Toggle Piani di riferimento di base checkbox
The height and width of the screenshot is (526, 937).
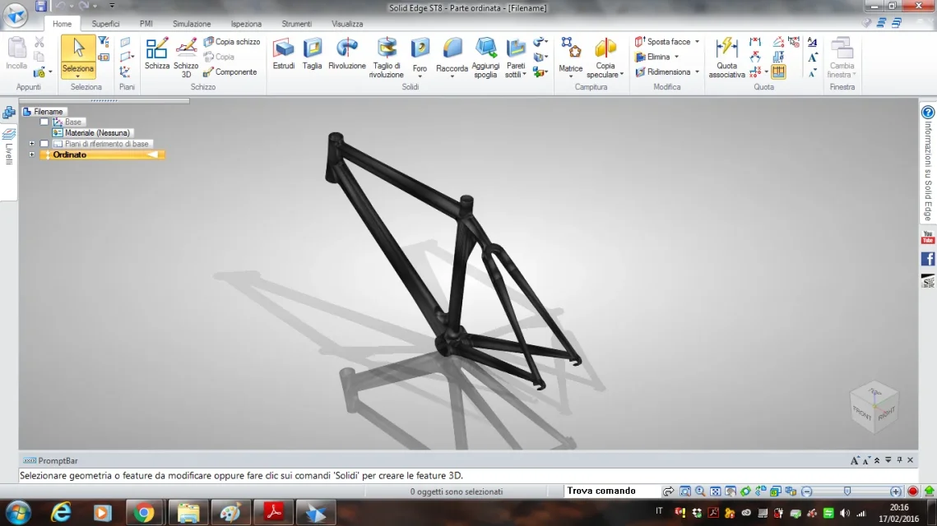click(44, 144)
